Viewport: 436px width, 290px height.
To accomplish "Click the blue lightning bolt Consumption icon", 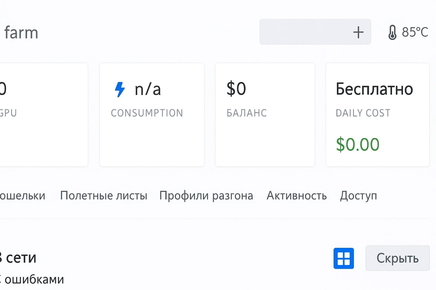I will [120, 89].
